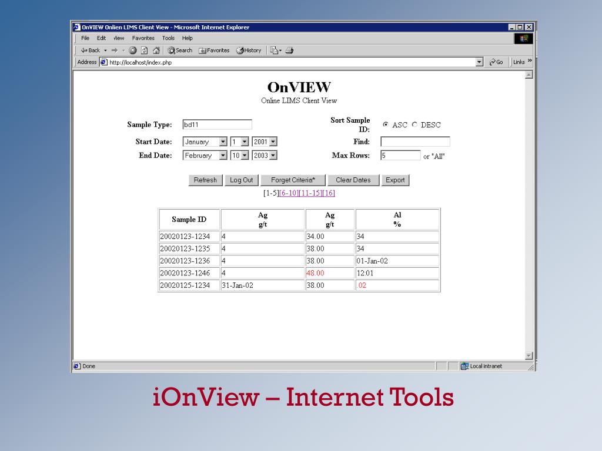Open the File menu
602x451 pixels.
[x=85, y=38]
